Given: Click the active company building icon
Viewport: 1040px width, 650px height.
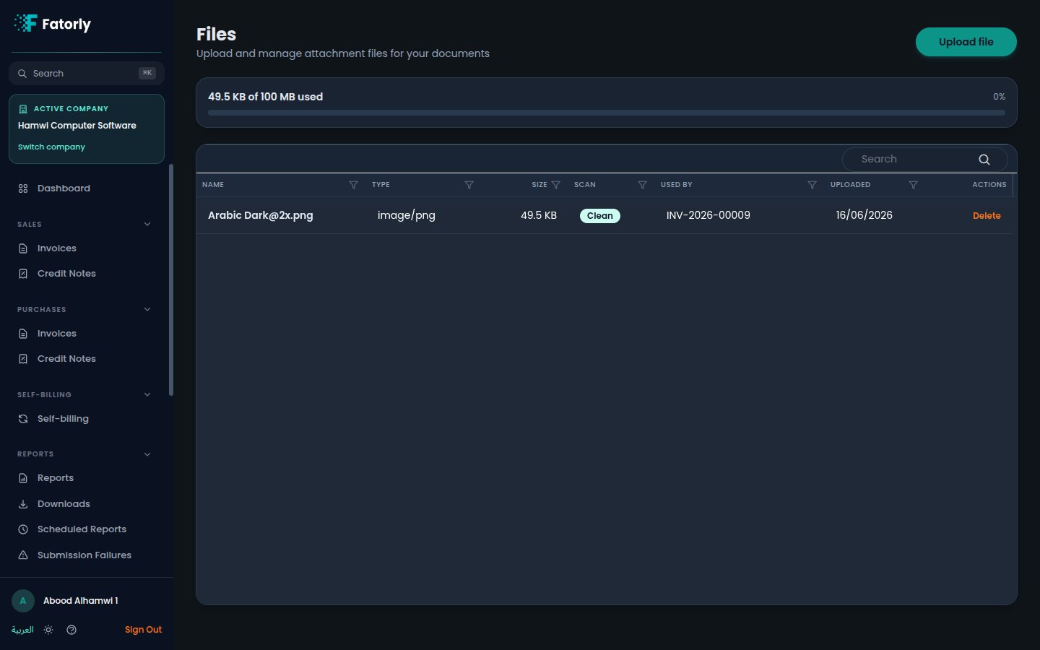Looking at the screenshot, I should click(23, 109).
